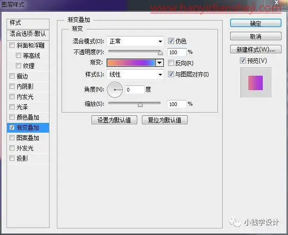The height and width of the screenshot is (235, 288).
Task: Select the 内阴影 style label
Action: (x=25, y=86)
